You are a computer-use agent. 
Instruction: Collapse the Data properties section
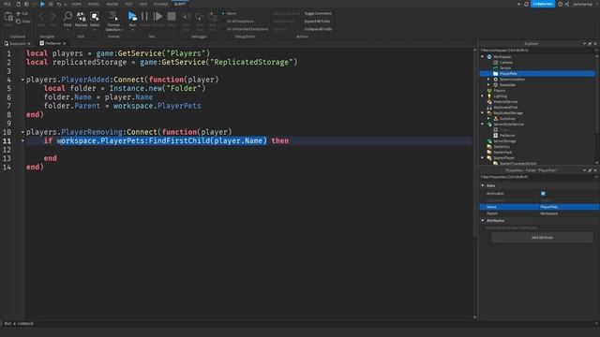[x=483, y=185]
